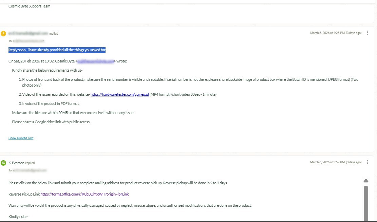
Task: Click blurred sender email beside yellow avatar
Action: [28, 33]
